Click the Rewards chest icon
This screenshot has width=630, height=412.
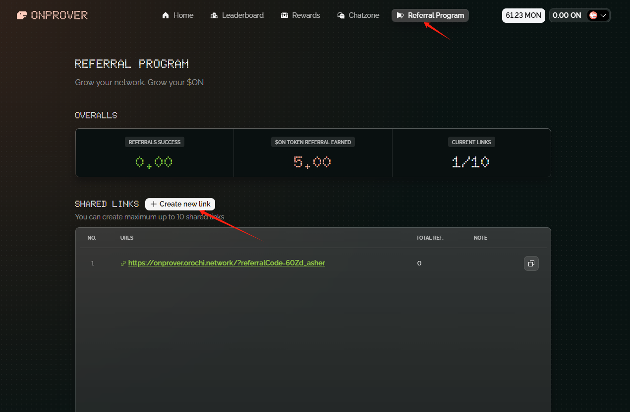pyautogui.click(x=285, y=15)
